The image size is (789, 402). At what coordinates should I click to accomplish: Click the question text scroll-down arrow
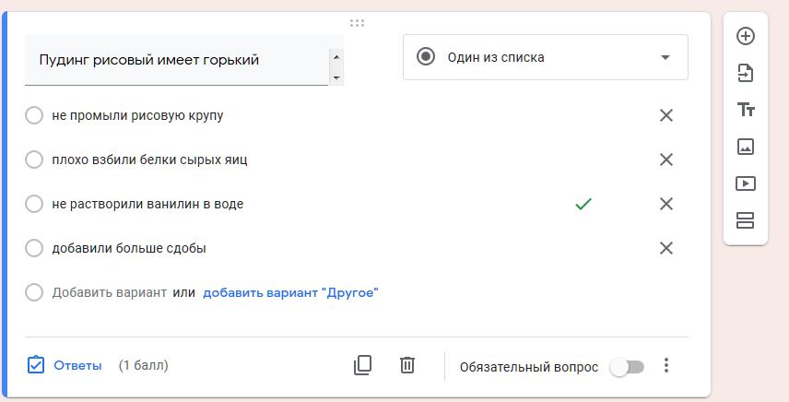[x=336, y=78]
